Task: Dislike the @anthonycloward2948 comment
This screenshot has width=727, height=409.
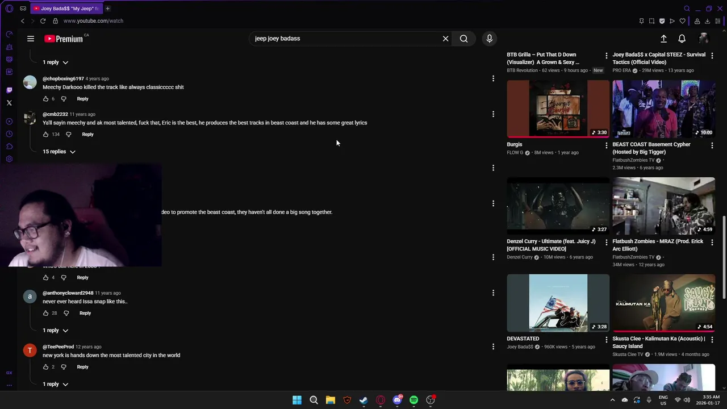Action: click(x=66, y=313)
